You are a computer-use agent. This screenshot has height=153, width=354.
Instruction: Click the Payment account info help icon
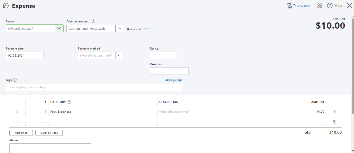(93, 21)
